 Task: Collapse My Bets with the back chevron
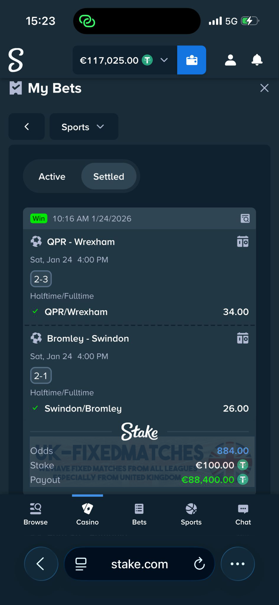27,127
